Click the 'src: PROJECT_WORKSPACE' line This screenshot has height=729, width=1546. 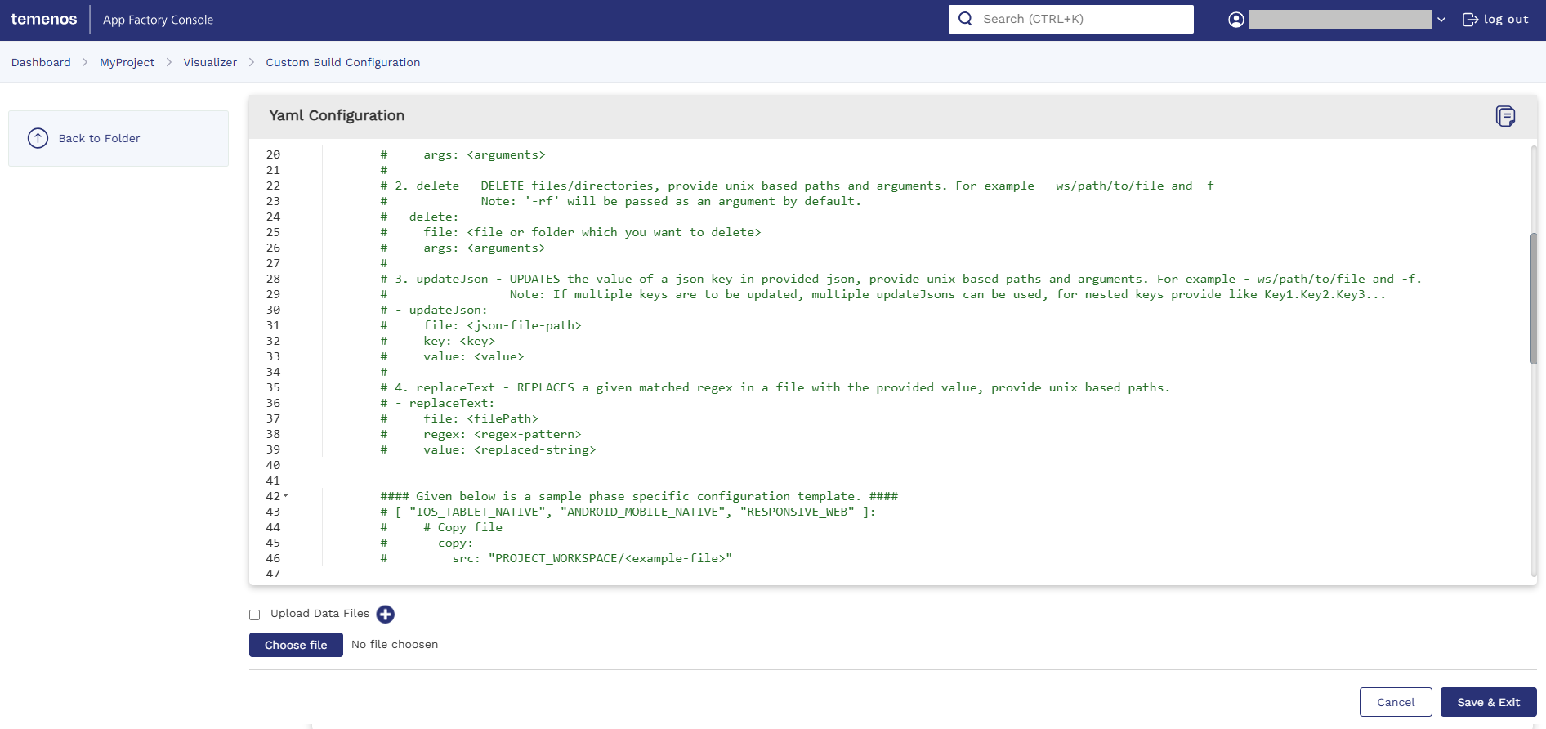click(556, 558)
